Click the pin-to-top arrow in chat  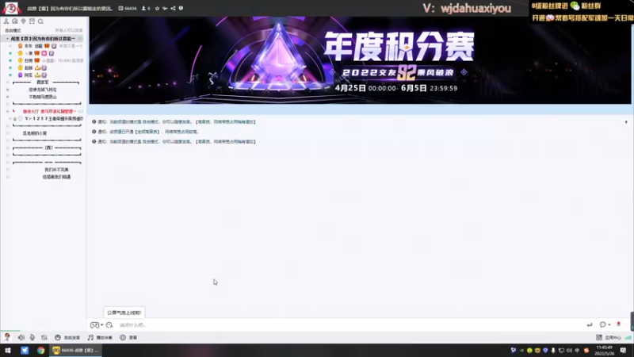coord(626,122)
